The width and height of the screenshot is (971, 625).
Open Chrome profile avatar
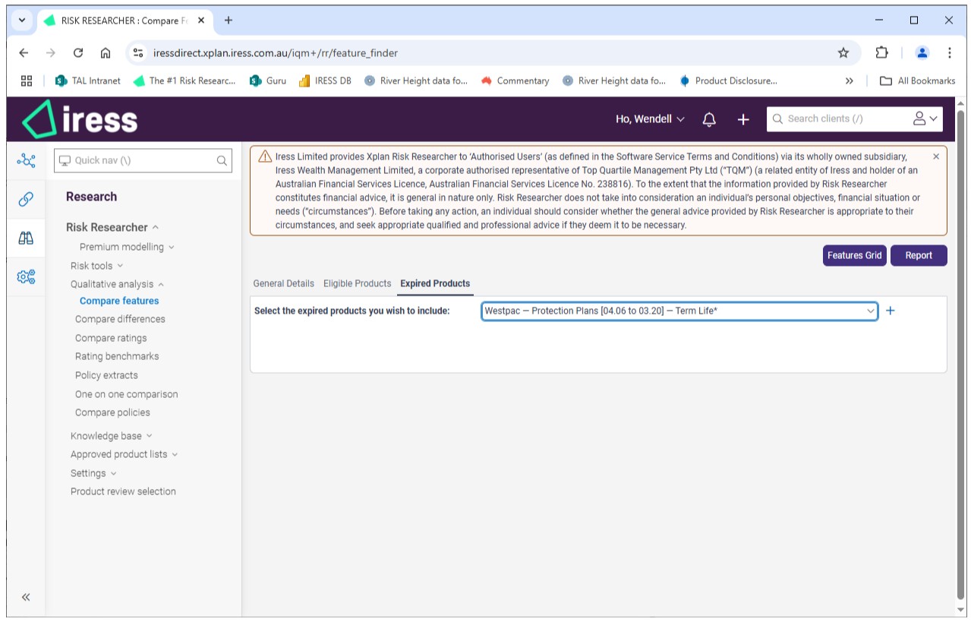click(922, 53)
